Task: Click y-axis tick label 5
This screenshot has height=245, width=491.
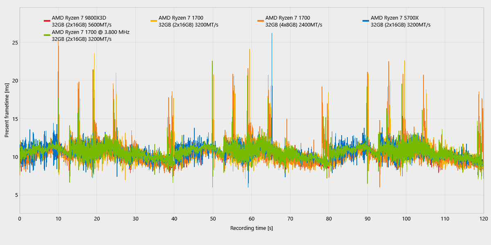Action: click(16, 195)
